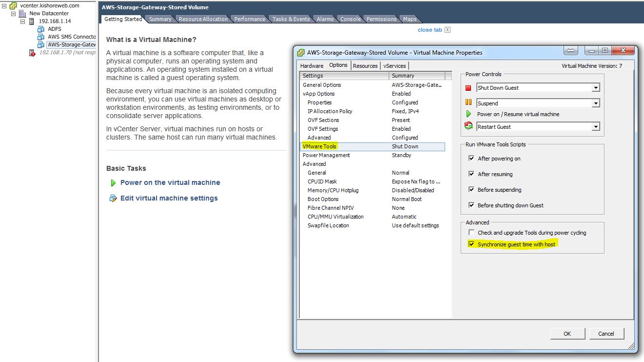Viewport: 644px width, 362px height.
Task: Open the Shut Down Guest dropdown
Action: point(595,88)
